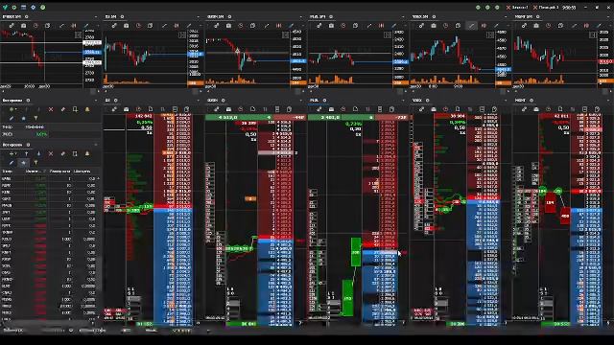The image size is (614, 345).
Task: Open settings gear of the MGNT order book header
Action: (531, 101)
